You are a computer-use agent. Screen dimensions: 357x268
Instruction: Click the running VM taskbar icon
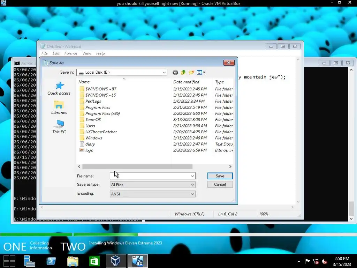137,261
